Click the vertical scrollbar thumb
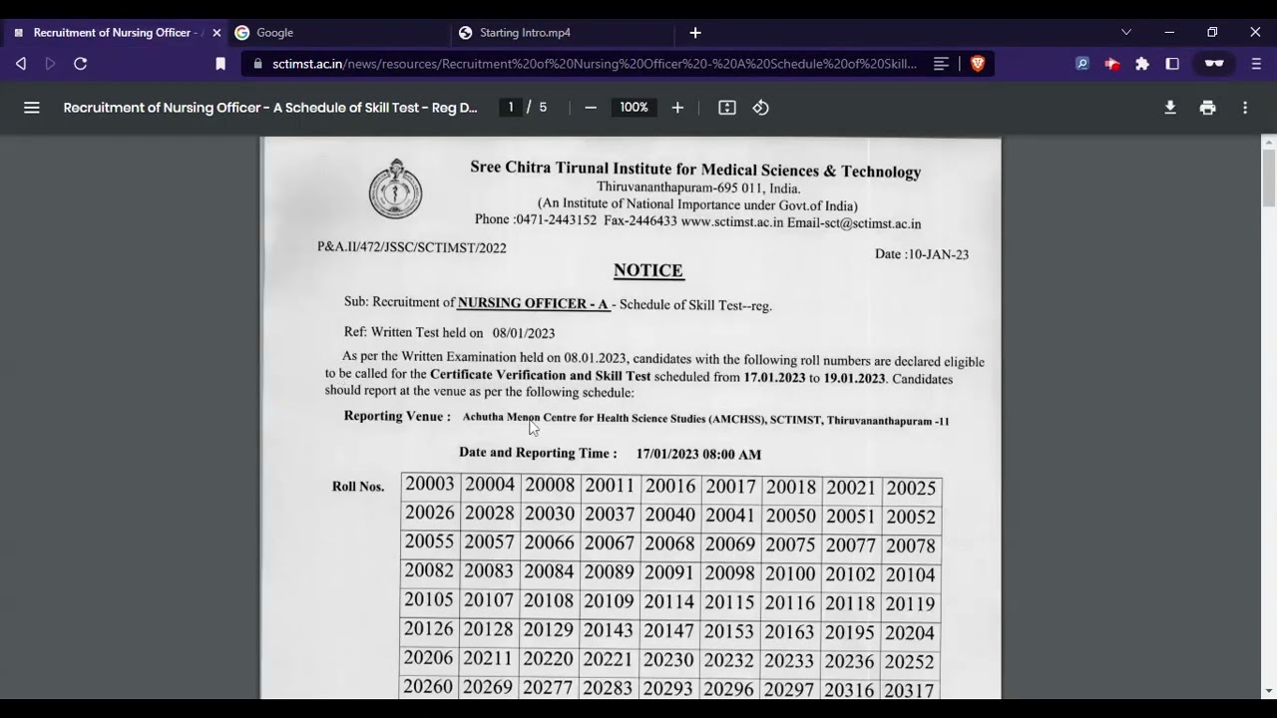This screenshot has height=718, width=1277. coord(1269,177)
